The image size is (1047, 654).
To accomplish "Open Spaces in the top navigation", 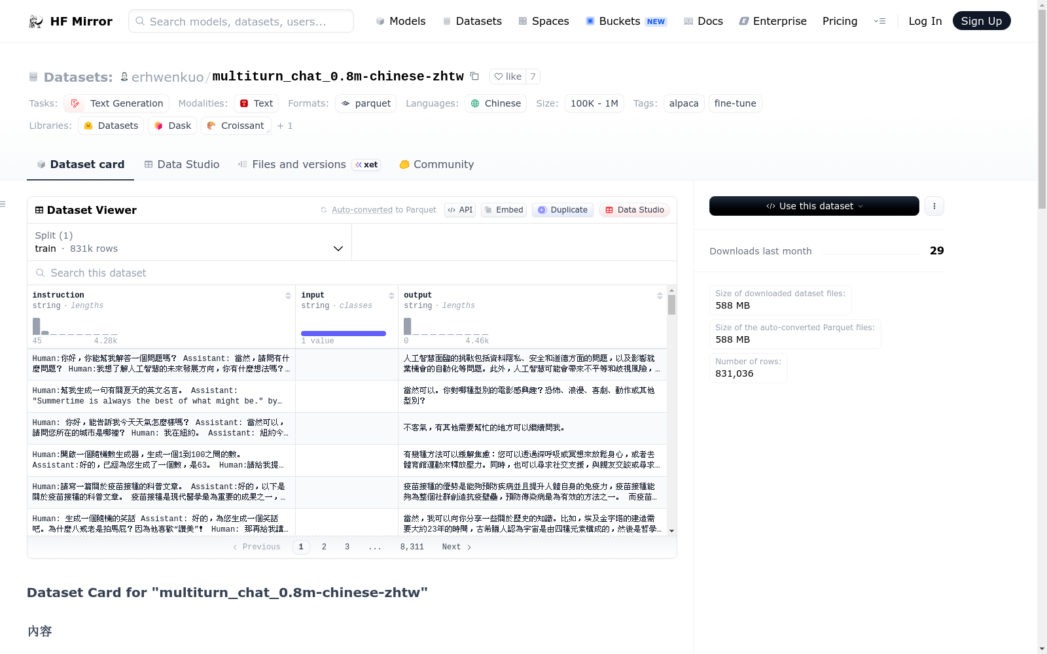I will [543, 21].
